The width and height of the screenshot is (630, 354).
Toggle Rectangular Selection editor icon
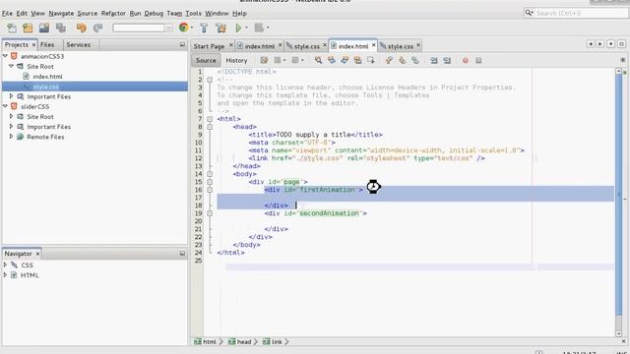pos(371,60)
